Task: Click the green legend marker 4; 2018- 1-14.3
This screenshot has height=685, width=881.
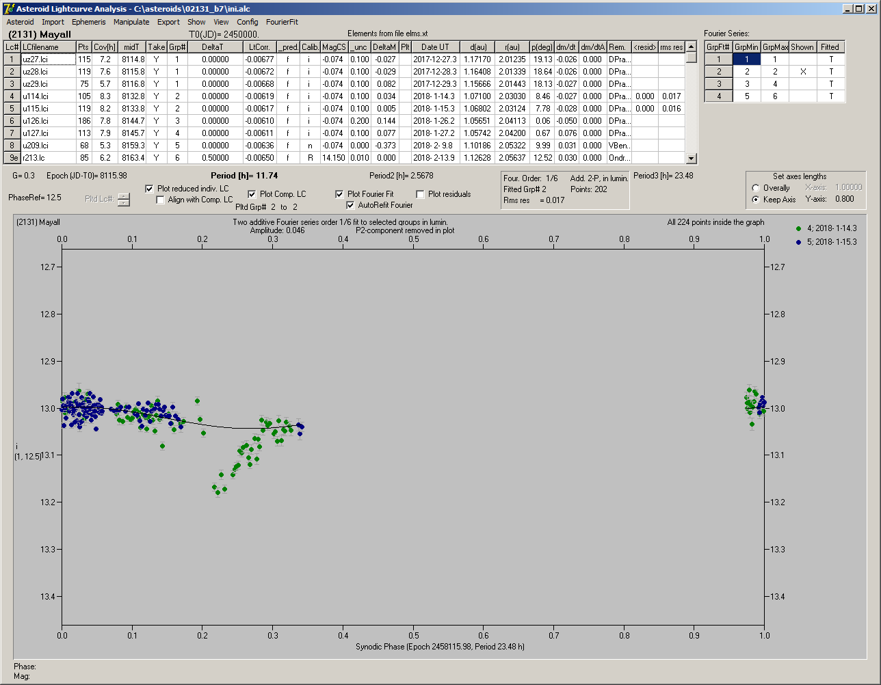Action: pyautogui.click(x=800, y=229)
